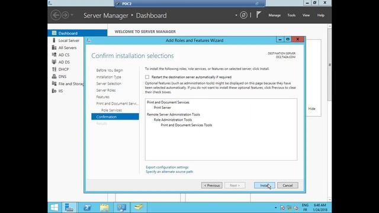Open IIS role page
The image size is (379, 213).
point(60,91)
